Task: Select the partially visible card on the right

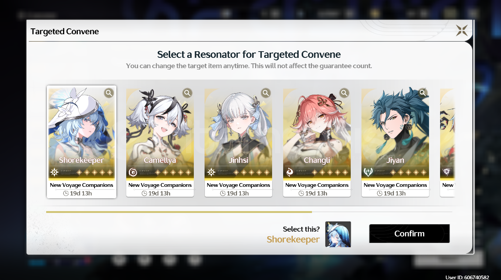Action: pyautogui.click(x=447, y=143)
